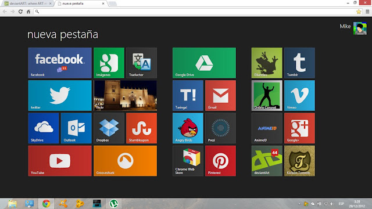Open the Google Drive tile
Screen dimensions: 372x209
pyautogui.click(x=204, y=63)
